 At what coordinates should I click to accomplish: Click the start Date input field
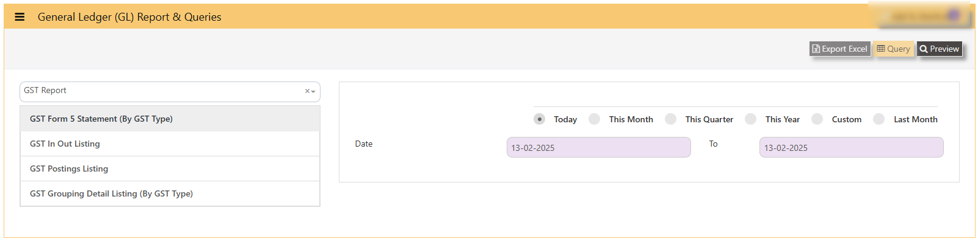598,147
